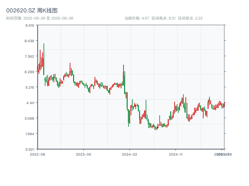
Task: Click the 当前价格 4.07 label
Action: pyautogui.click(x=137, y=18)
